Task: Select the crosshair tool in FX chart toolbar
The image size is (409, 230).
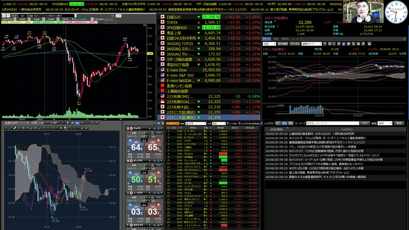Action: pyautogui.click(x=6, y=128)
